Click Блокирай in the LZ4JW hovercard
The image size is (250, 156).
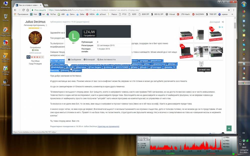coord(89,60)
